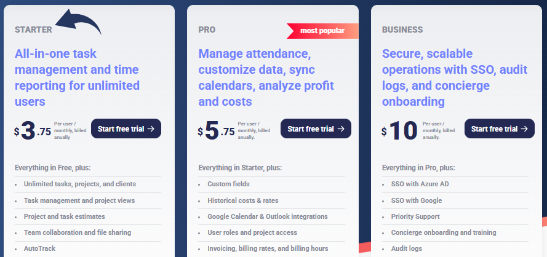This screenshot has height=257, width=547.
Task: Click the 'SSO with Azure AD' feature
Action: coord(420,184)
